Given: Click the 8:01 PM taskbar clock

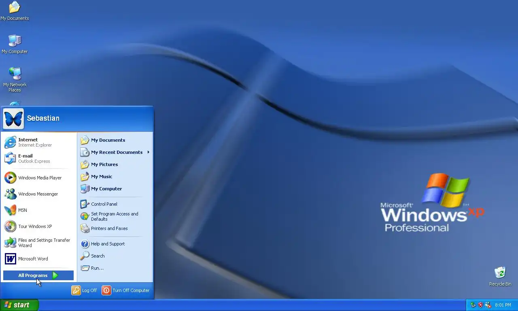Looking at the screenshot, I should (503, 305).
